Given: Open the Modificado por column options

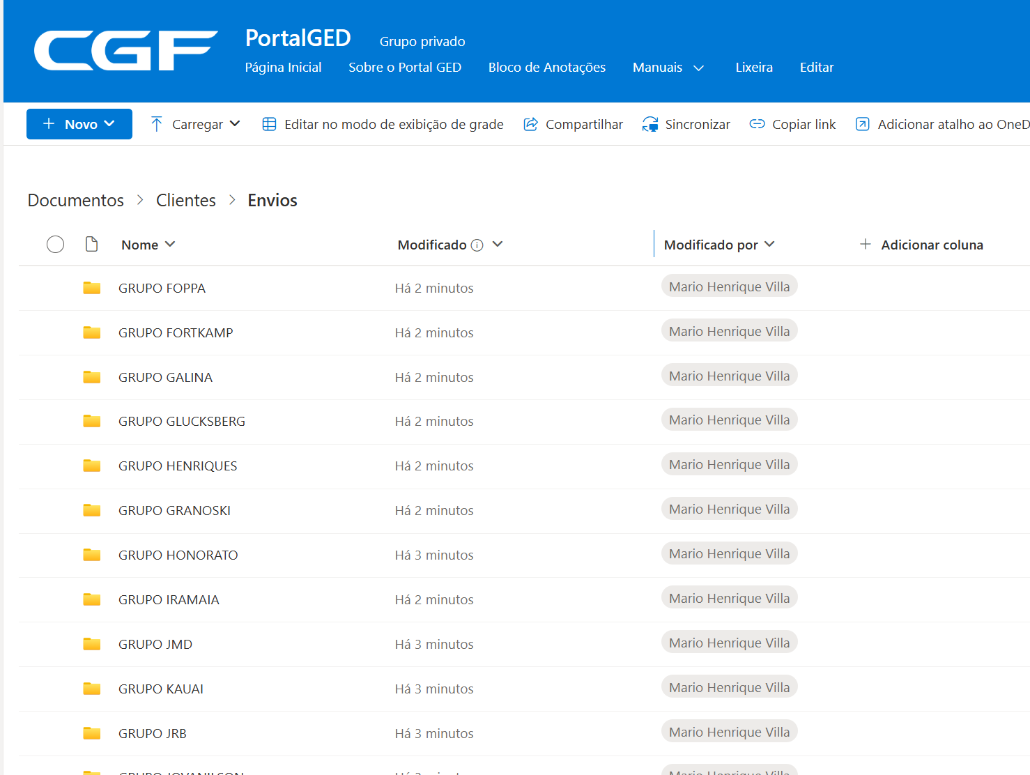Looking at the screenshot, I should tap(718, 245).
